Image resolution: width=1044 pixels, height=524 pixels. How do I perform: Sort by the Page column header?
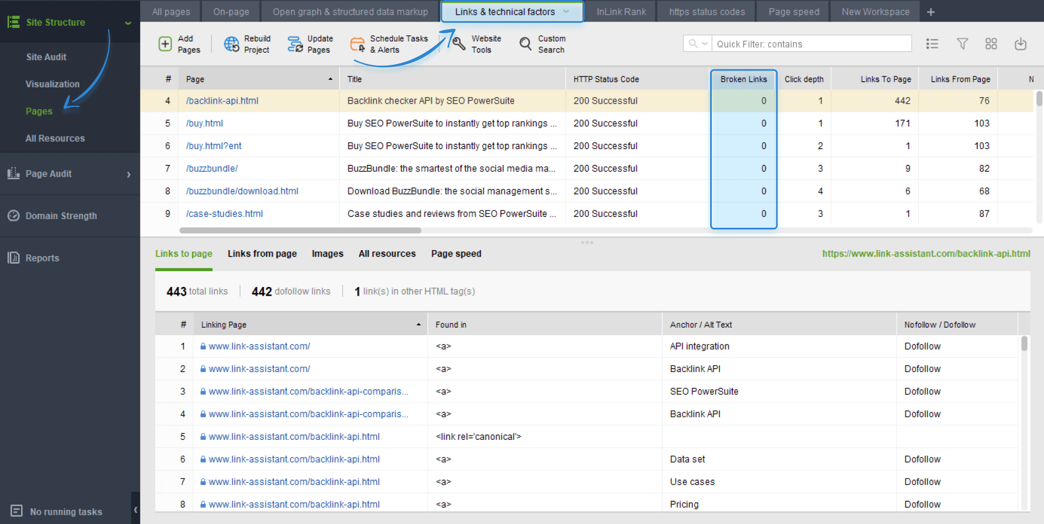click(x=259, y=79)
